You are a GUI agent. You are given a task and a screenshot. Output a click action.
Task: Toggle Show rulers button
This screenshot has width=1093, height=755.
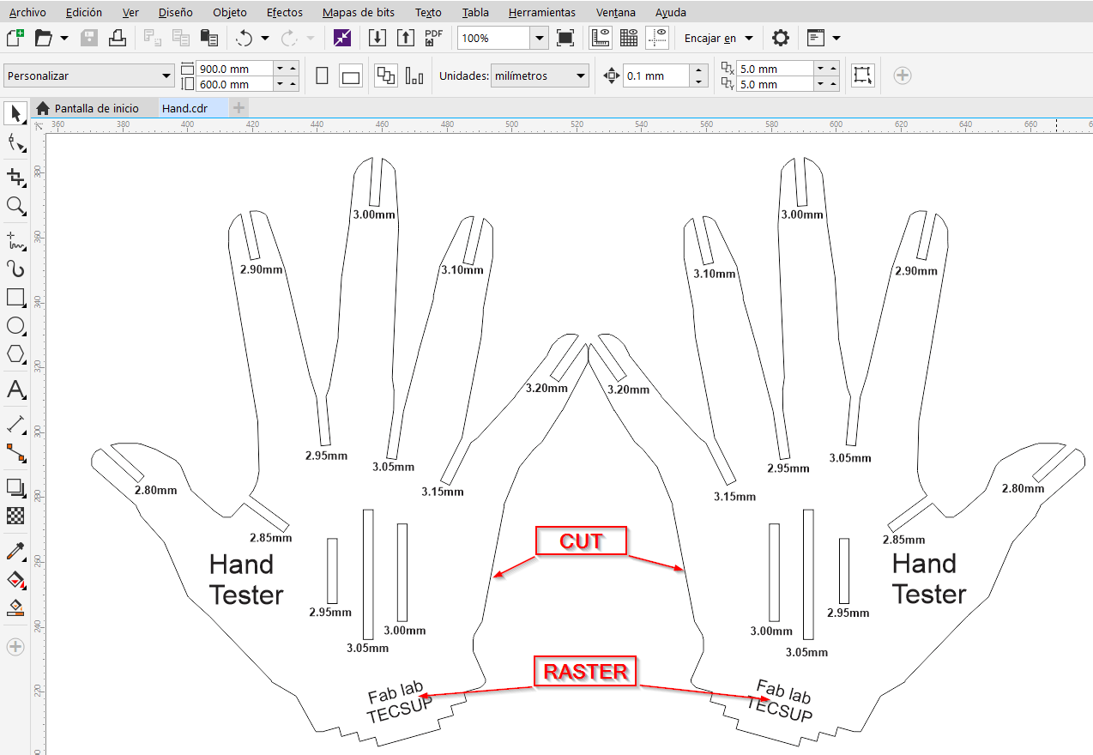click(x=601, y=38)
